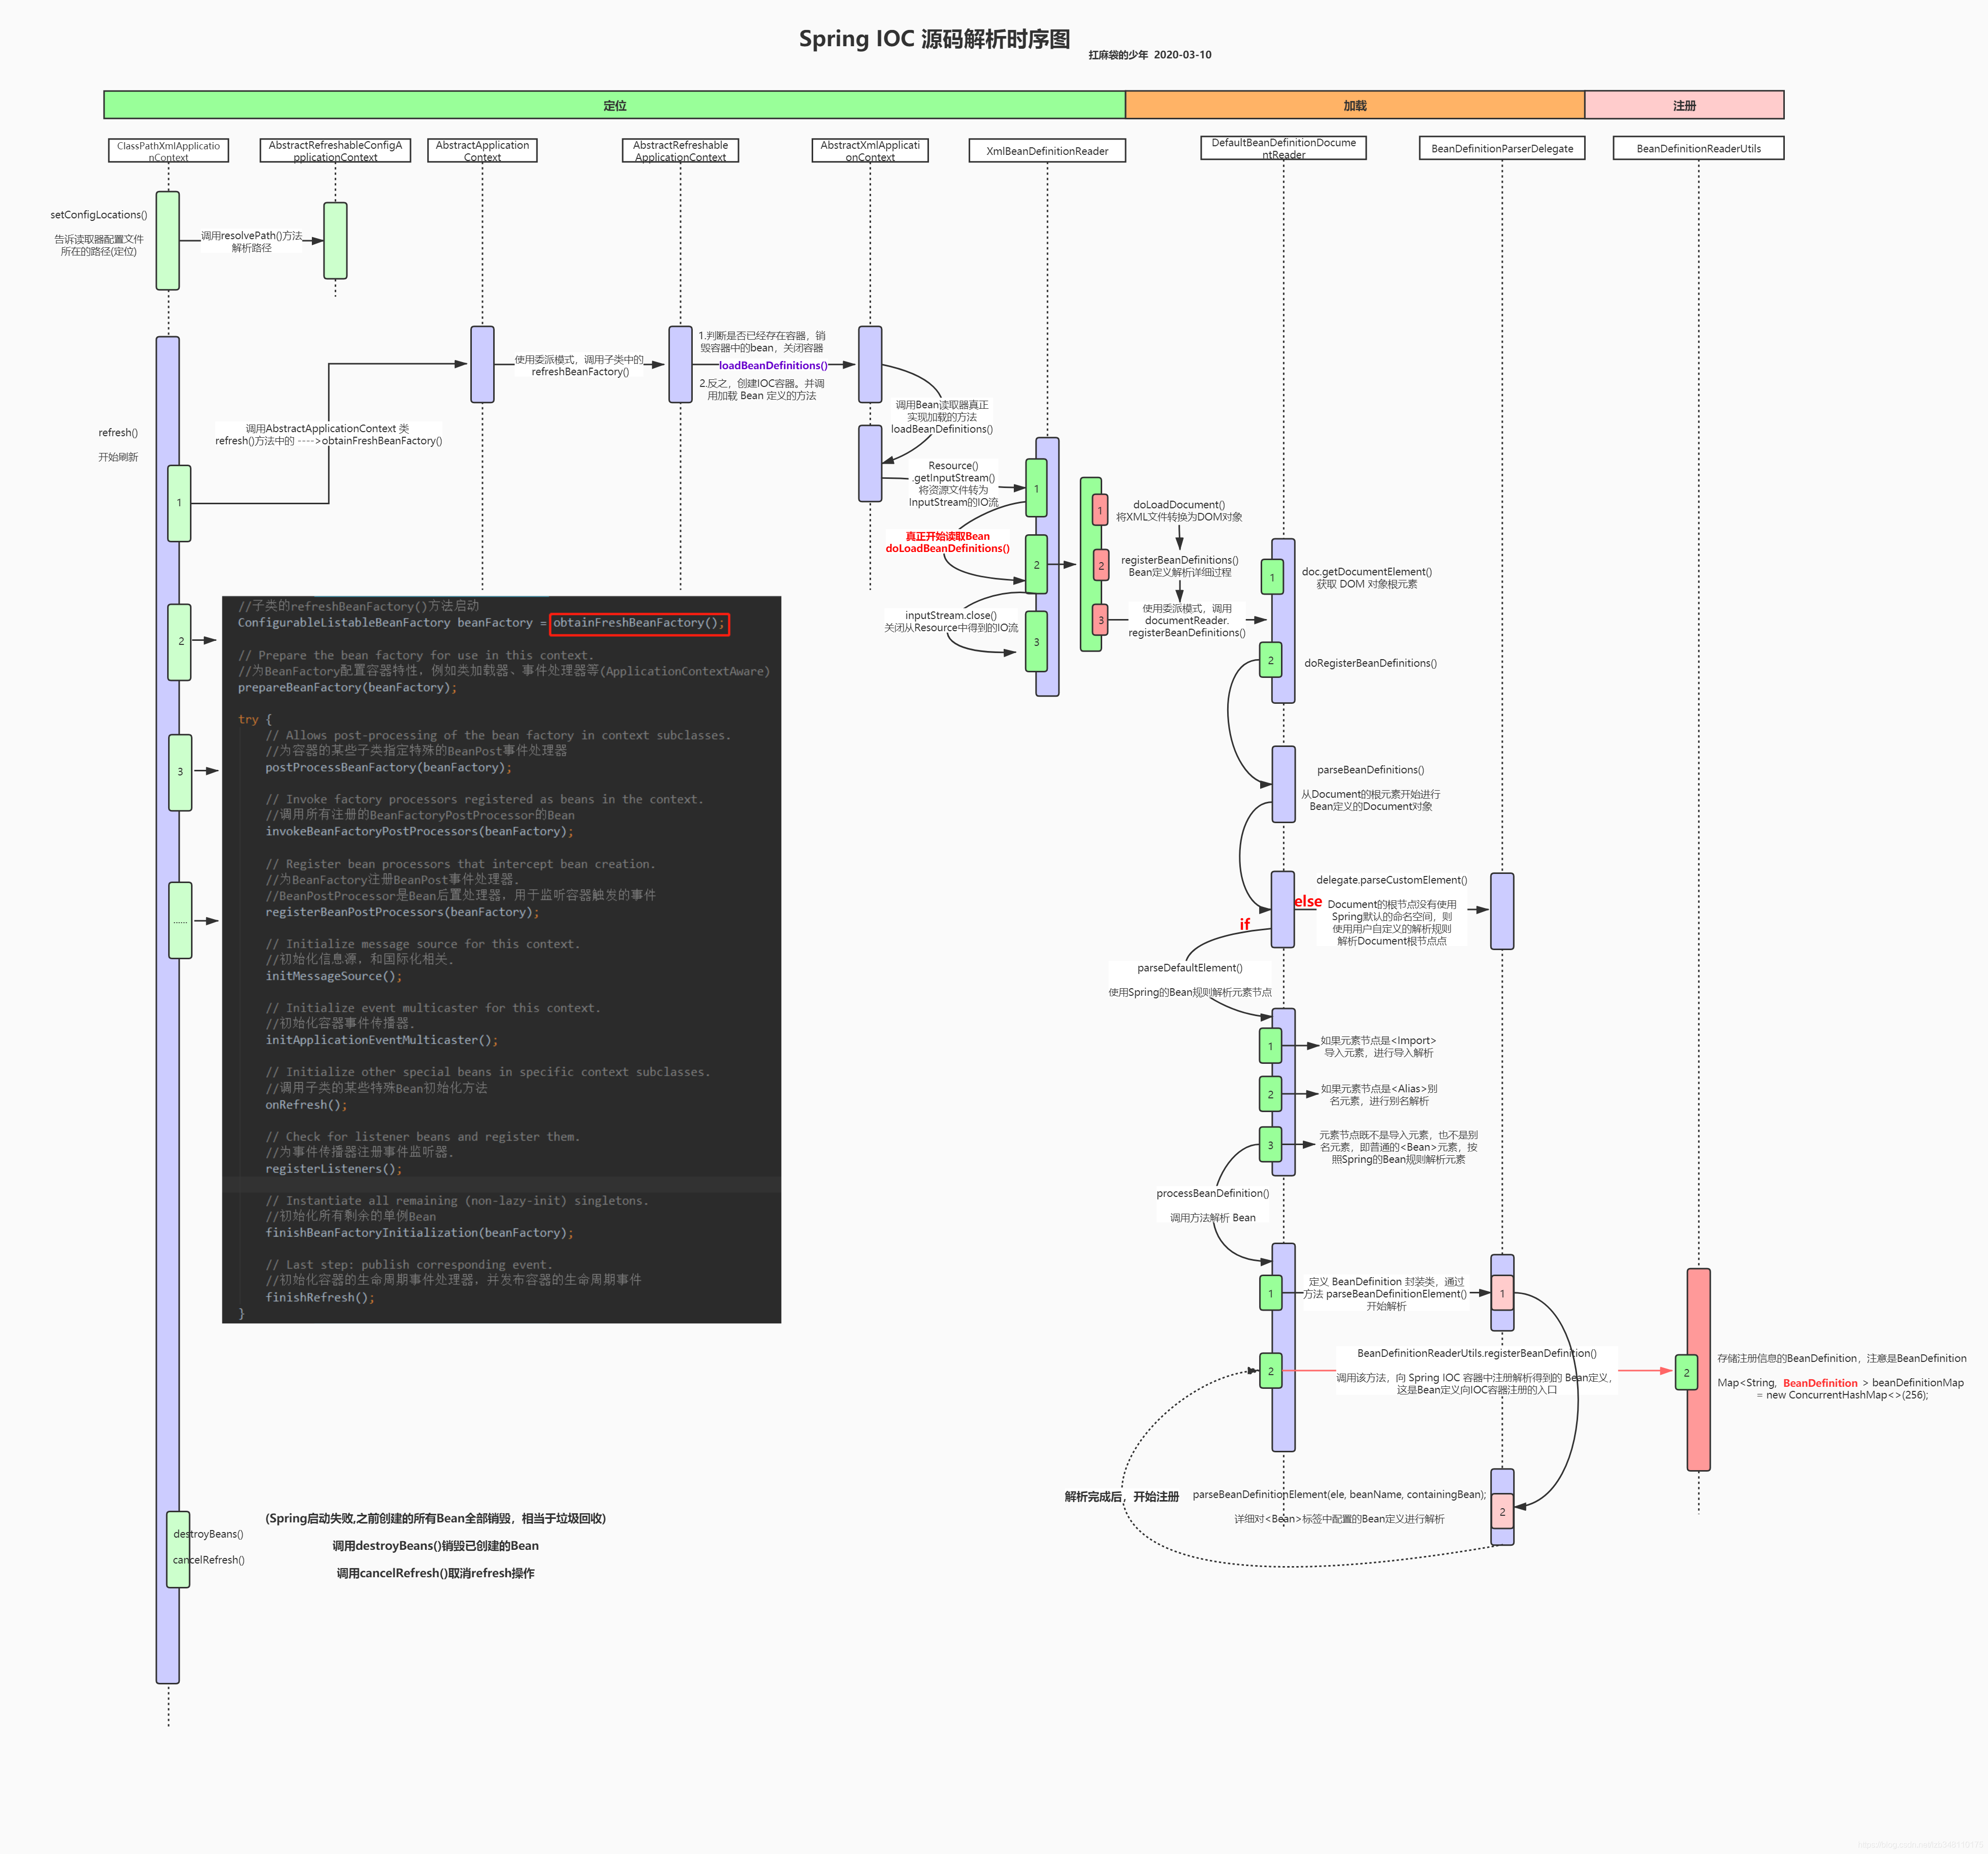The width and height of the screenshot is (1988, 1854).
Task: Click the red "BeanDefinition" word in the Map declaration
Action: [1820, 1384]
